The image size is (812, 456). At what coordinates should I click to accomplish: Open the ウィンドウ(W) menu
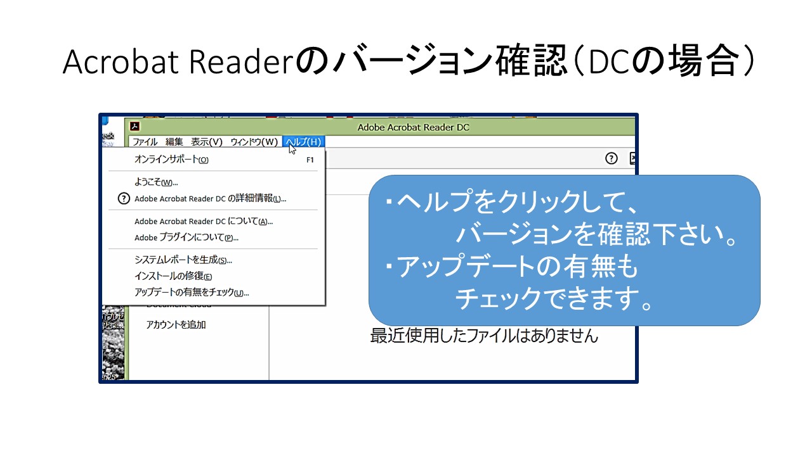pyautogui.click(x=254, y=142)
